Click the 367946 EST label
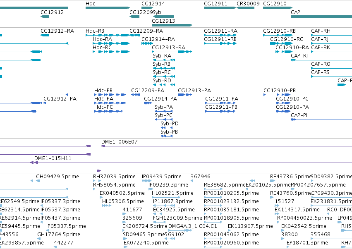Image resolution: width=352 pixels, height=249 pixels. (x=201, y=177)
